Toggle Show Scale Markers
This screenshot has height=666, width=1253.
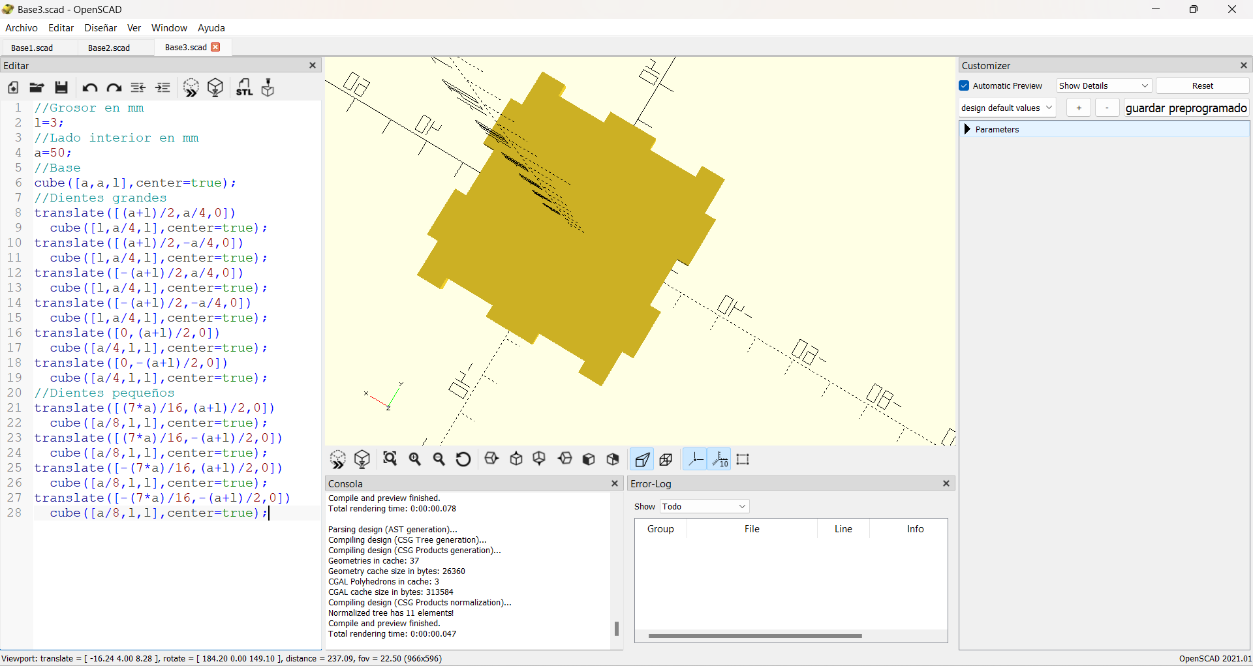(720, 459)
